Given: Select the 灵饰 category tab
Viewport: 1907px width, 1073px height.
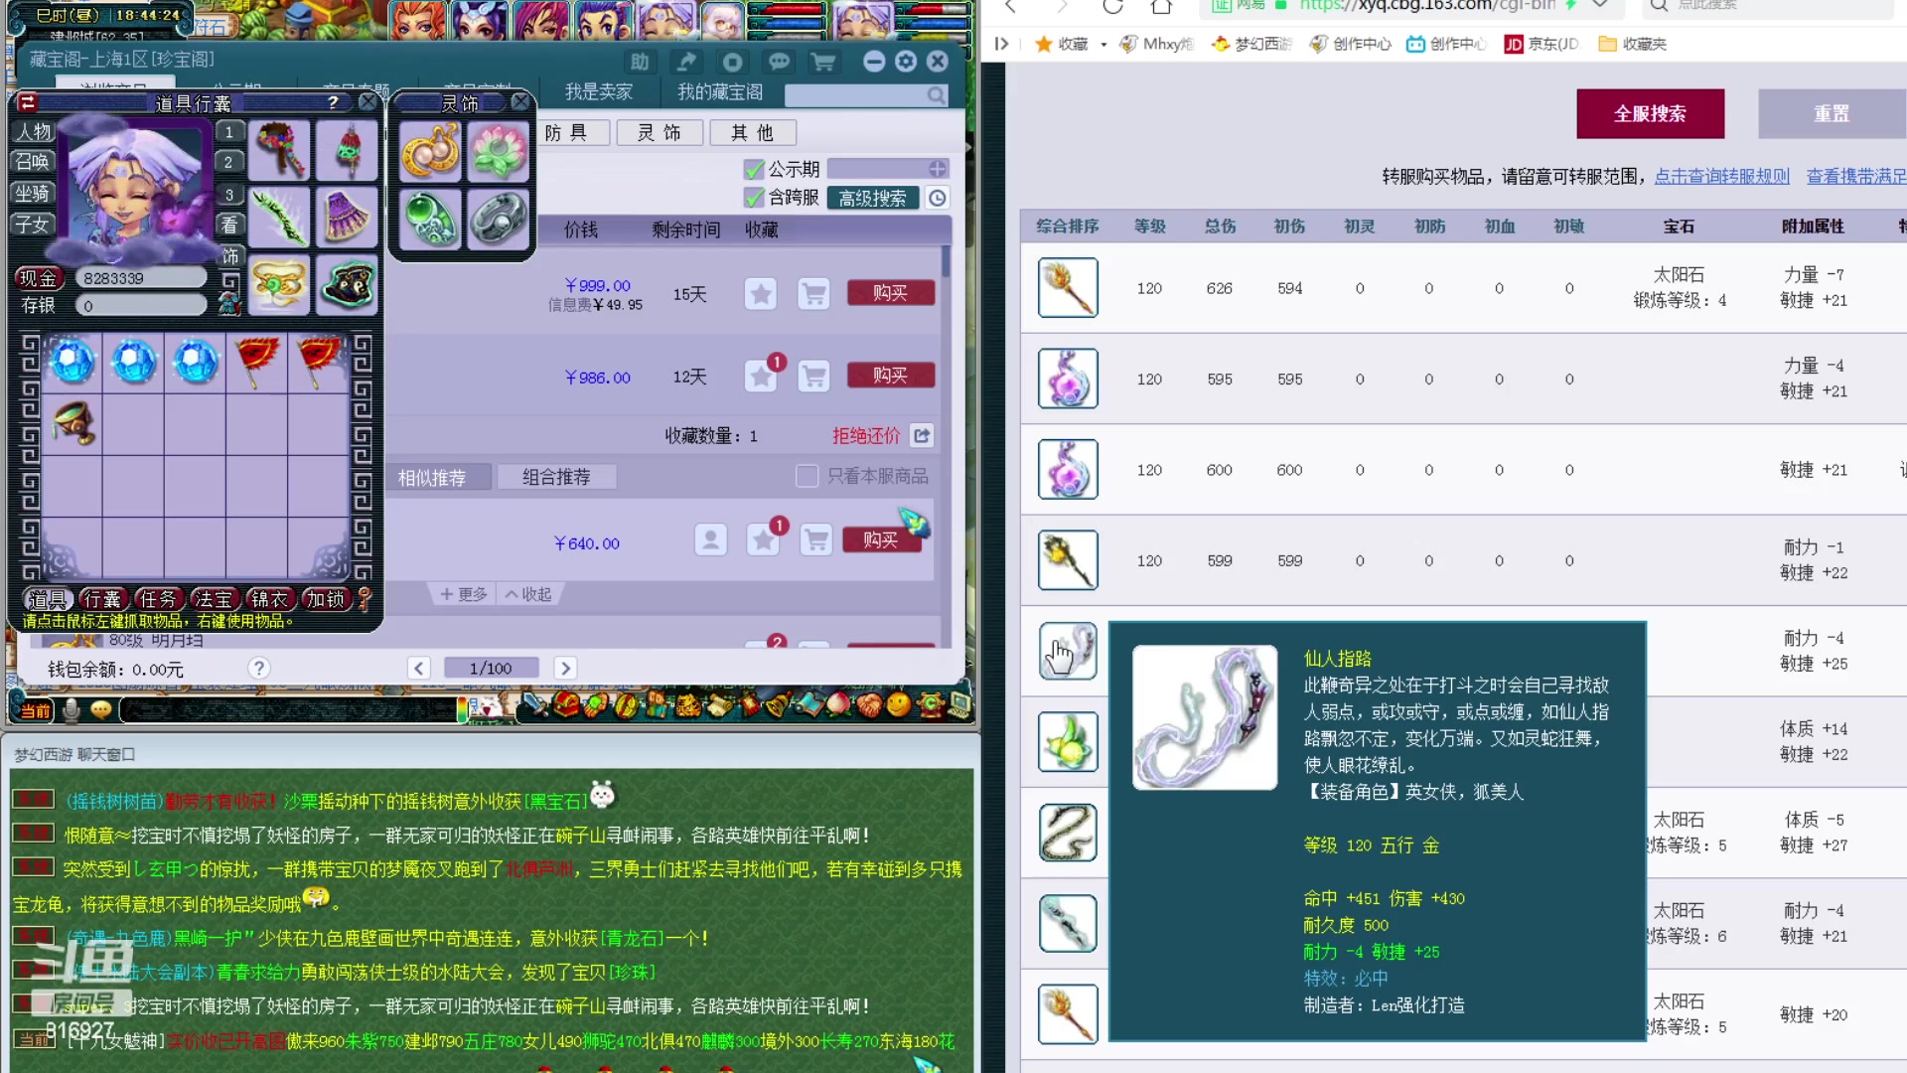Looking at the screenshot, I should tap(660, 132).
